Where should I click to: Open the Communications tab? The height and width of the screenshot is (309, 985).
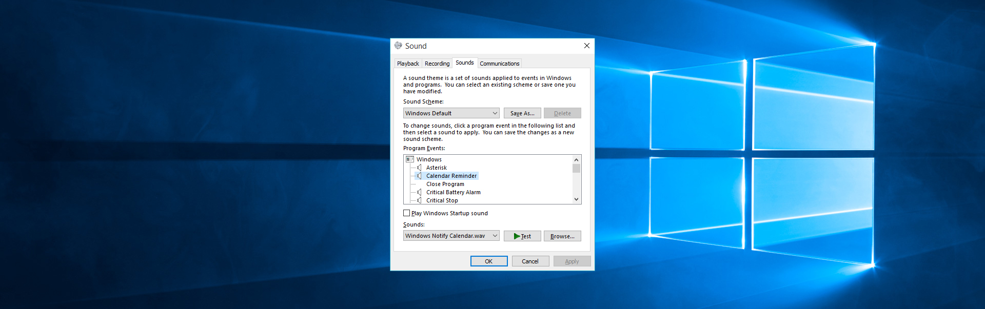pos(500,64)
